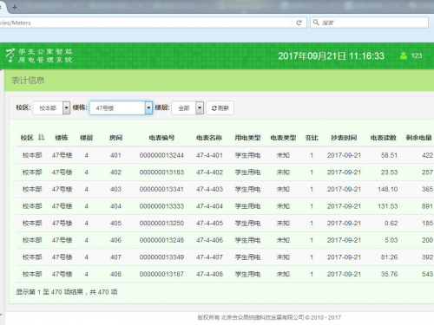Click the 电表编号 column header
The image size is (434, 325).
click(161, 138)
